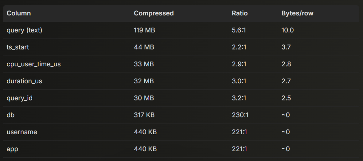Select the app row label
Image resolution: width=363 pixels, height=161 pixels.
(12, 149)
